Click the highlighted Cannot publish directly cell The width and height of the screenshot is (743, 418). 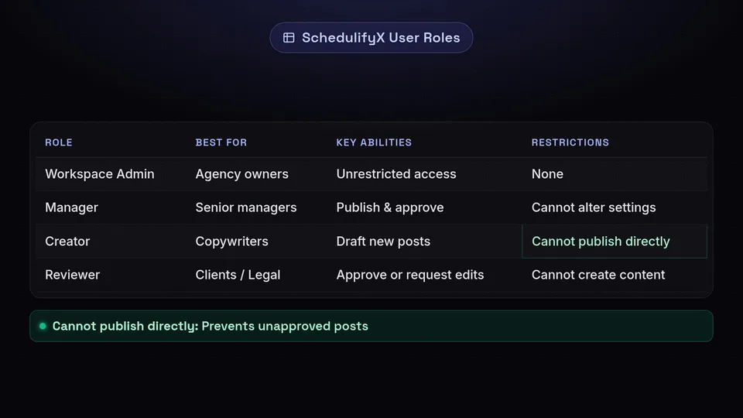pyautogui.click(x=615, y=242)
